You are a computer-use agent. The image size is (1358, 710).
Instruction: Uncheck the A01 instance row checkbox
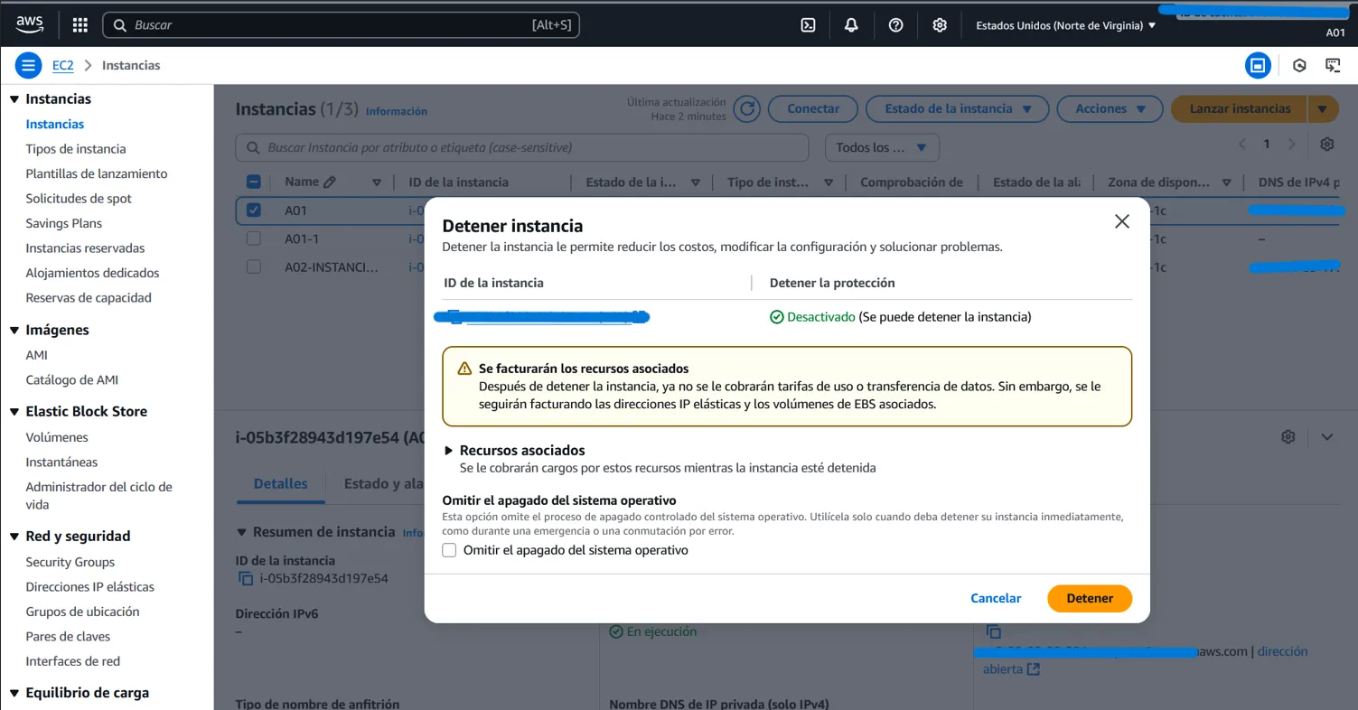click(254, 210)
